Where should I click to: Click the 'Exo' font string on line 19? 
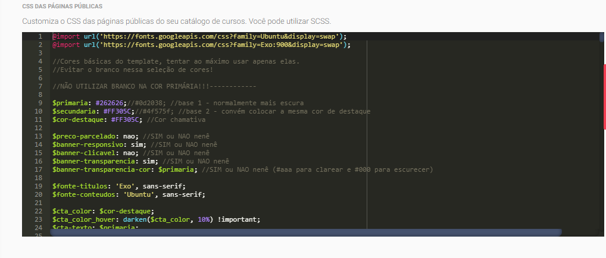125,186
